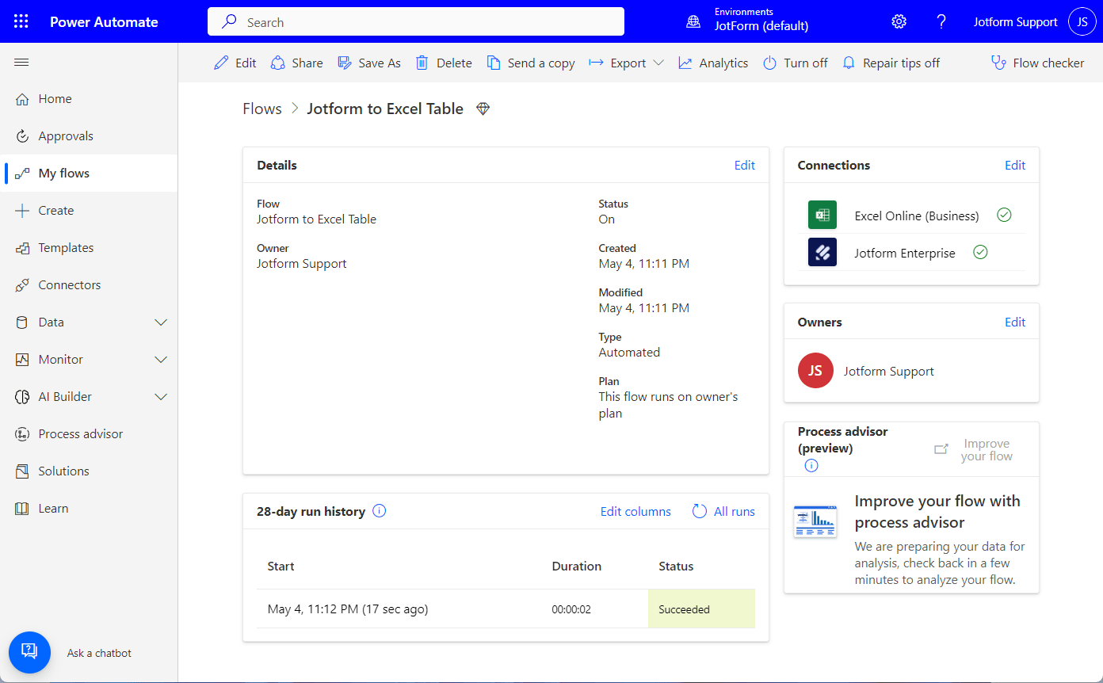This screenshot has width=1103, height=683.
Task: Go to My flows in sidebar
Action: point(64,174)
